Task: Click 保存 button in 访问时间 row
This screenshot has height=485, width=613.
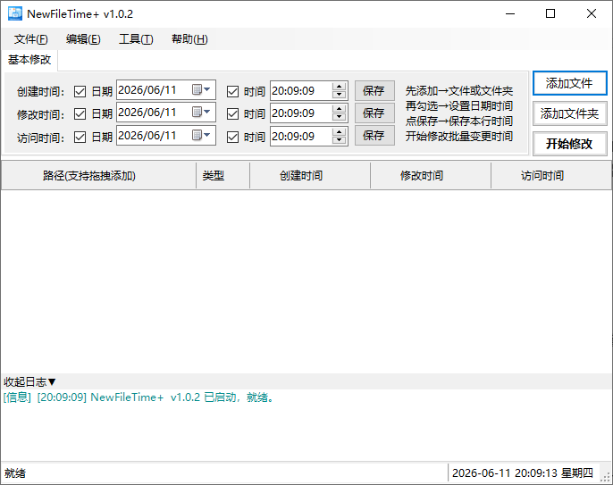Action: point(374,136)
